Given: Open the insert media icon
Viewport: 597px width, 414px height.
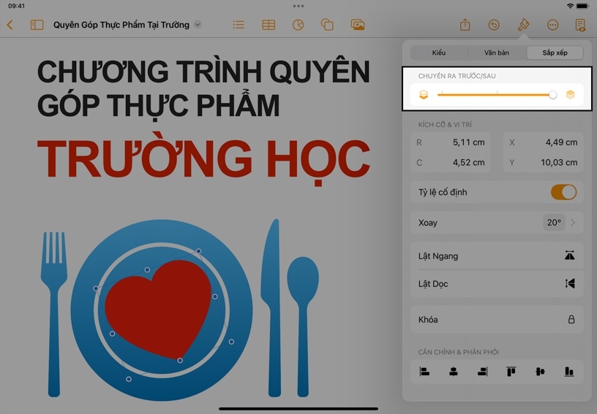Looking at the screenshot, I should [358, 25].
